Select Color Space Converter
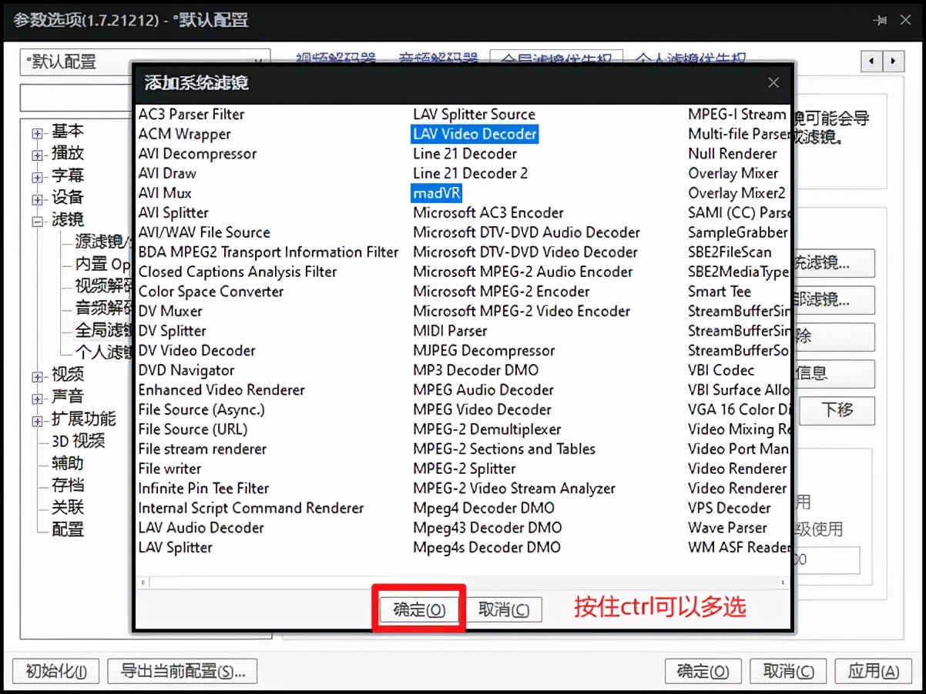Viewport: 926px width, 694px height. (x=211, y=292)
